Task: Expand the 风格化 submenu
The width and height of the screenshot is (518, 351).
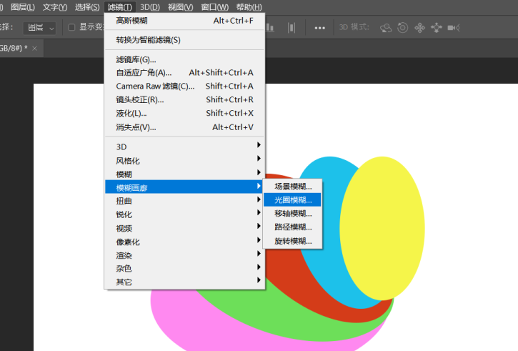Action: click(184, 161)
